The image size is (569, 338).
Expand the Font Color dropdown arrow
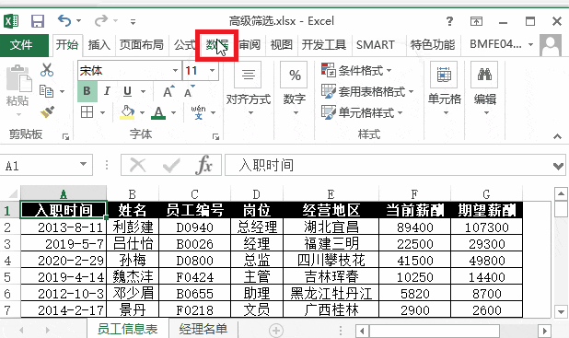[173, 112]
